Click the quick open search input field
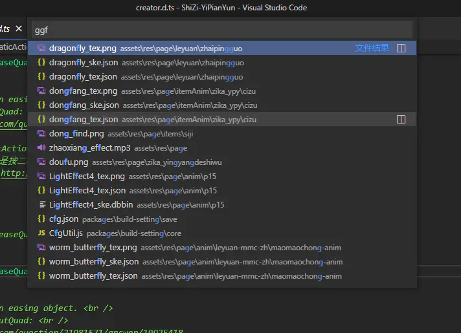The height and width of the screenshot is (333, 461). pyautogui.click(x=221, y=30)
